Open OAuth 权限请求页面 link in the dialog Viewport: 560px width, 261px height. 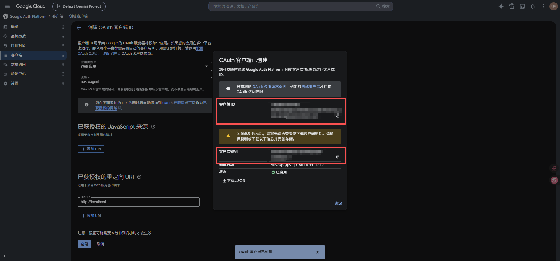pos(269,87)
